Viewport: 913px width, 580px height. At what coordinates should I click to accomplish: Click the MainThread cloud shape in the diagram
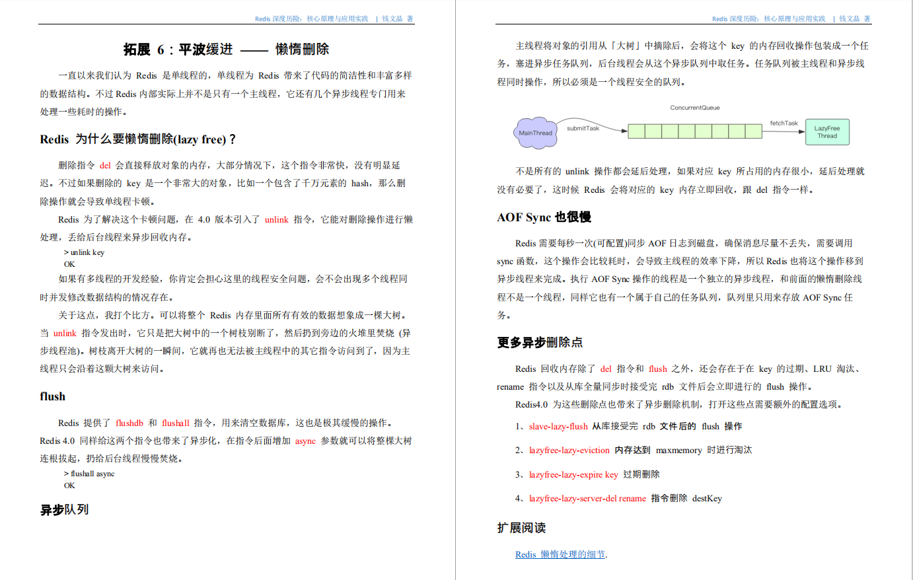pyautogui.click(x=536, y=131)
